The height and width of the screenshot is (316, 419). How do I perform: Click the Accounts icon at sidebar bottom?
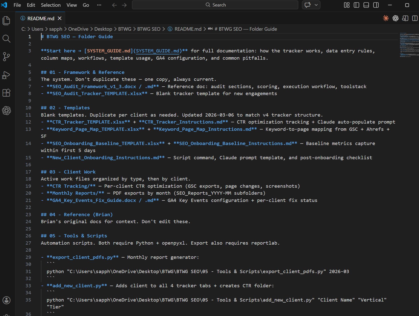click(x=6, y=301)
